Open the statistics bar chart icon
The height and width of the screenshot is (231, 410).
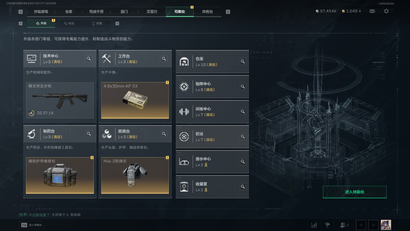314,225
